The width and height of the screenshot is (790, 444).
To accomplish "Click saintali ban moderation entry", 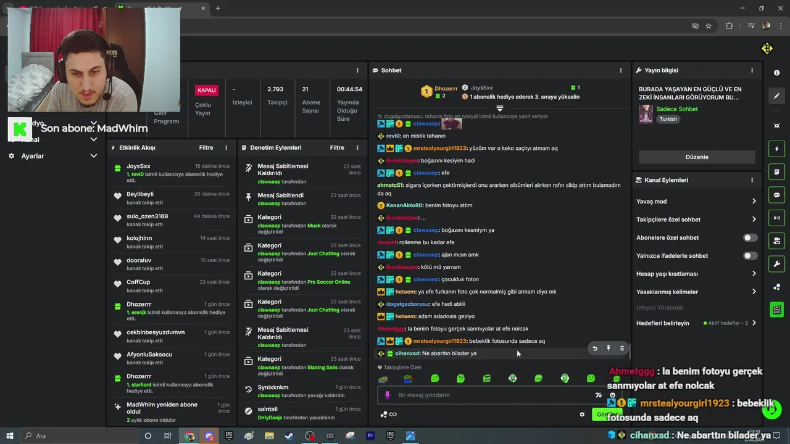I will coord(302,413).
